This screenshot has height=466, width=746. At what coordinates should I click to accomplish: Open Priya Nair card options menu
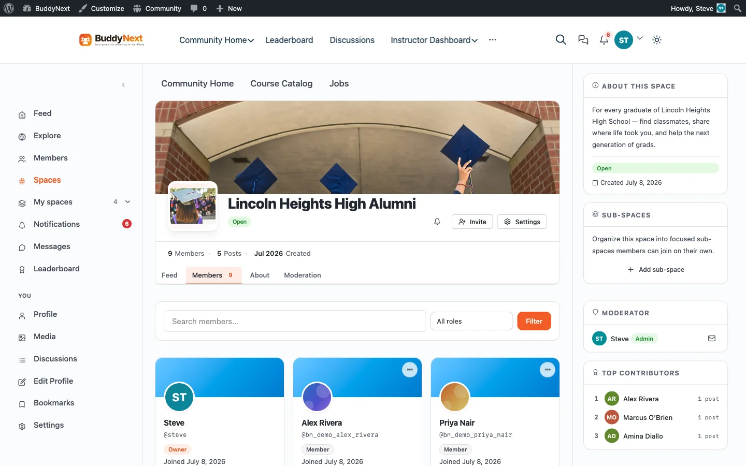[x=548, y=370]
